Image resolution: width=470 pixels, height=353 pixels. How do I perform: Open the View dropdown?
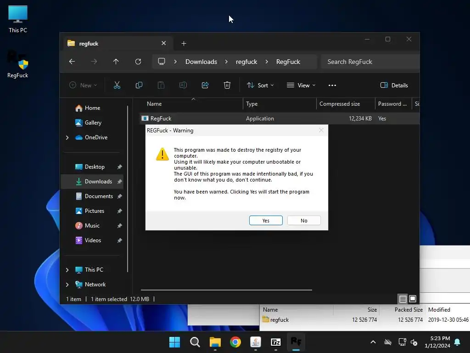pyautogui.click(x=301, y=85)
